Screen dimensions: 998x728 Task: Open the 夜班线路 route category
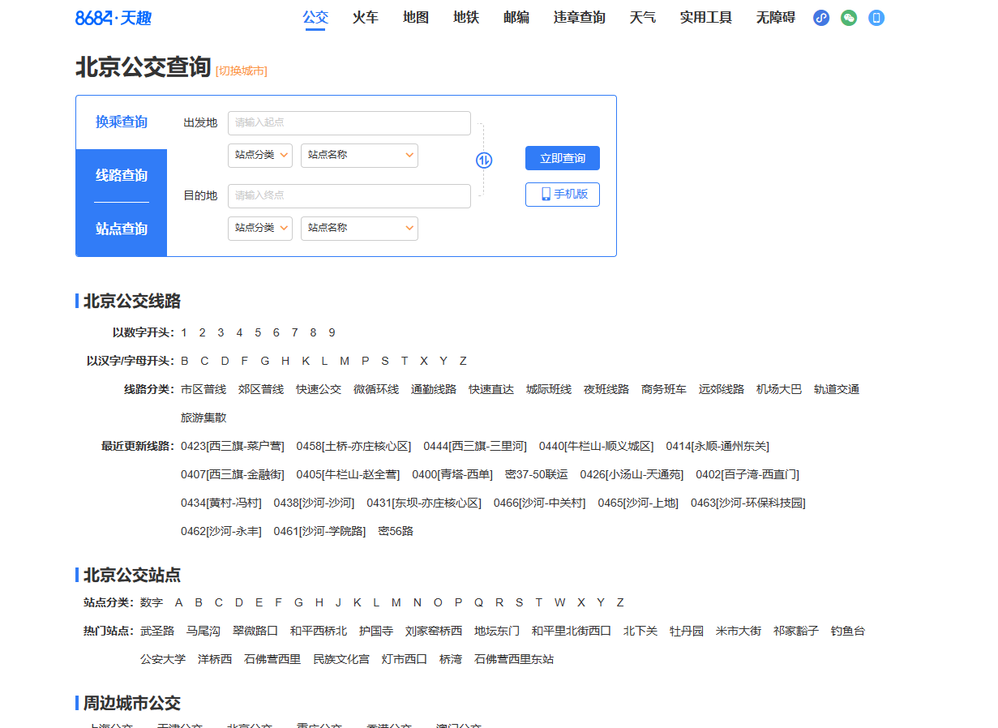tap(606, 389)
